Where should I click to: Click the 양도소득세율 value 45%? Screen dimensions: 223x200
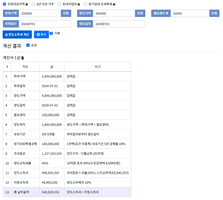click(45, 163)
